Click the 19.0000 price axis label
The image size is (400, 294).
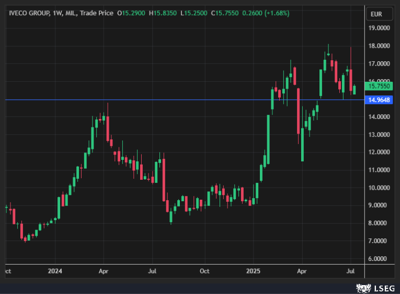pyautogui.click(x=380, y=28)
